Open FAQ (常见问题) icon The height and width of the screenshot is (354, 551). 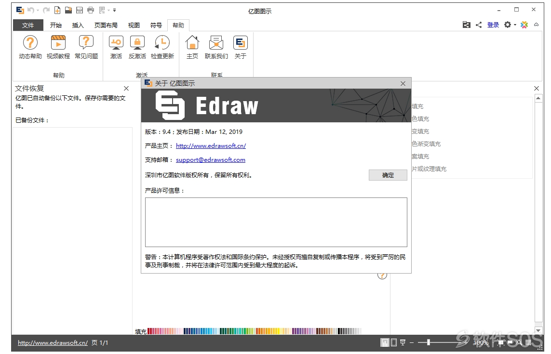[86, 43]
